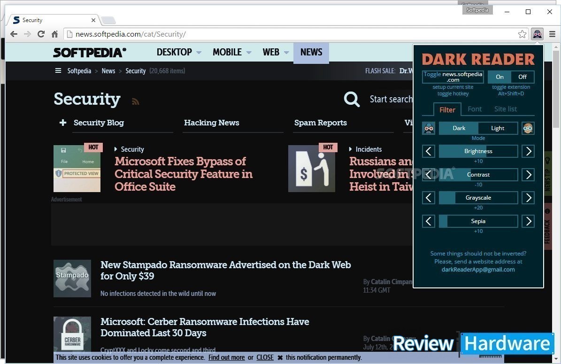Open the Chrome hamburger menu
The image size is (561, 364).
coord(552,34)
